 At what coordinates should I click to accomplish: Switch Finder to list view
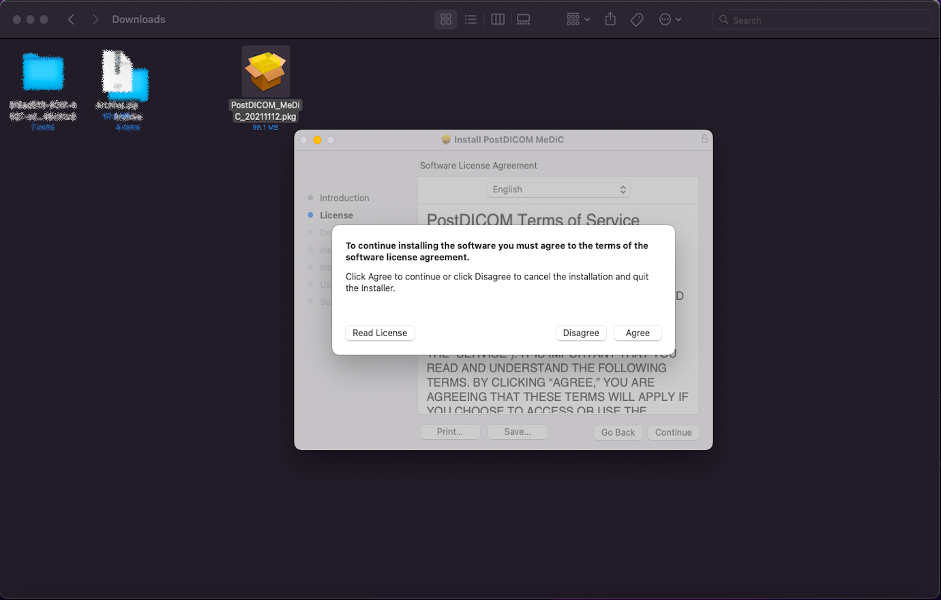point(470,19)
